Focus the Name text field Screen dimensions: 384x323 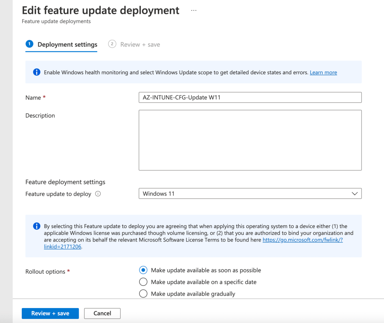point(250,98)
